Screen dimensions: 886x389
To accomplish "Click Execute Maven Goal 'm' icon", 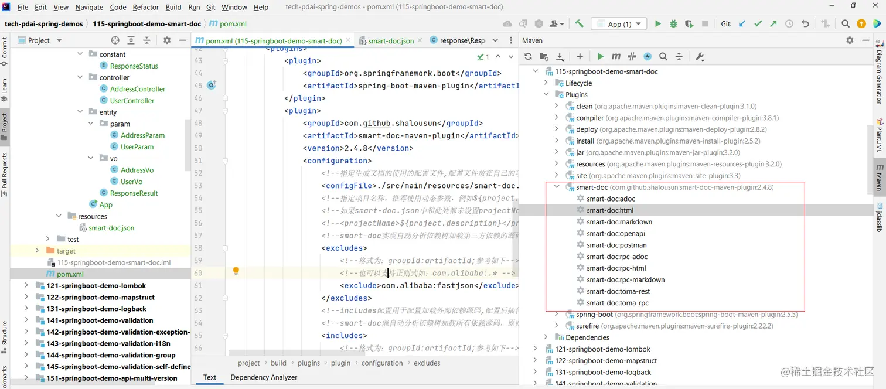I will [x=616, y=57].
